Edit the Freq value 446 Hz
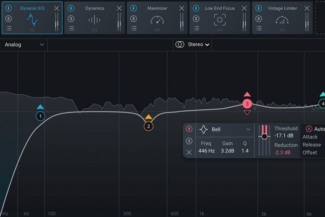Image resolution: width=325 pixels, height=217 pixels. pos(206,151)
